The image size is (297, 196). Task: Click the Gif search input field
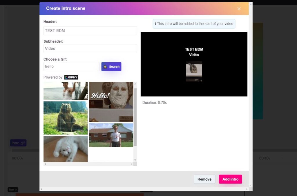(x=71, y=67)
